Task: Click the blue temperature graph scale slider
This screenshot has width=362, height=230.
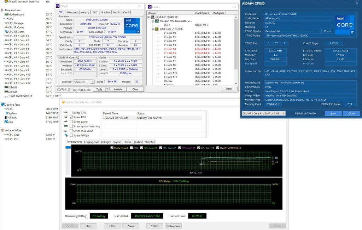Action: (68, 148)
